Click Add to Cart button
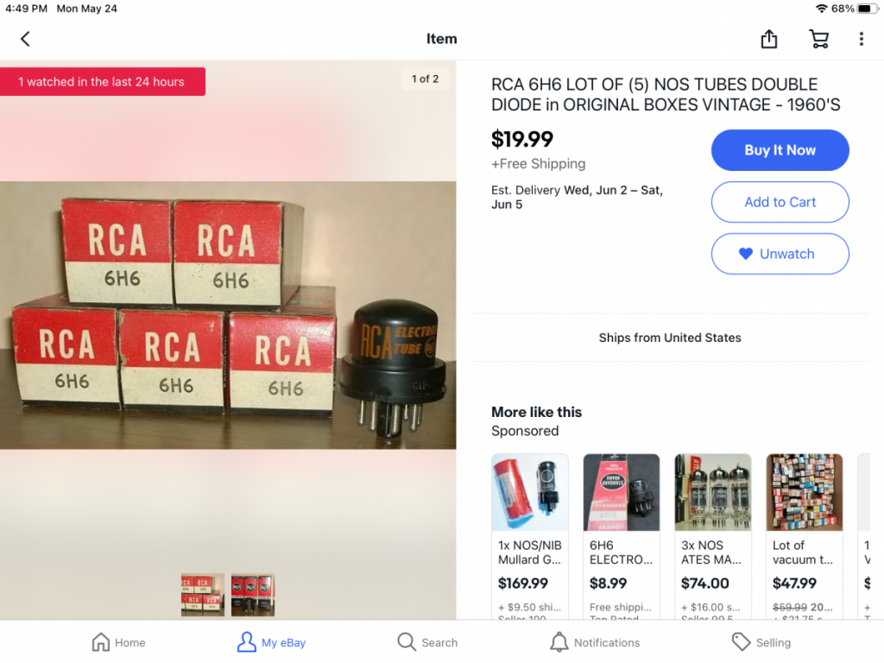This screenshot has height=663, width=884. click(x=780, y=202)
